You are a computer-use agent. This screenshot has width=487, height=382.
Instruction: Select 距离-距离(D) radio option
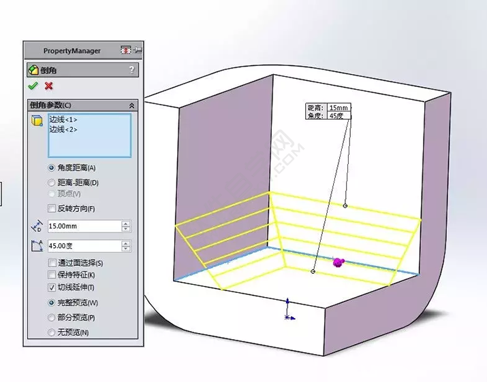(x=52, y=183)
